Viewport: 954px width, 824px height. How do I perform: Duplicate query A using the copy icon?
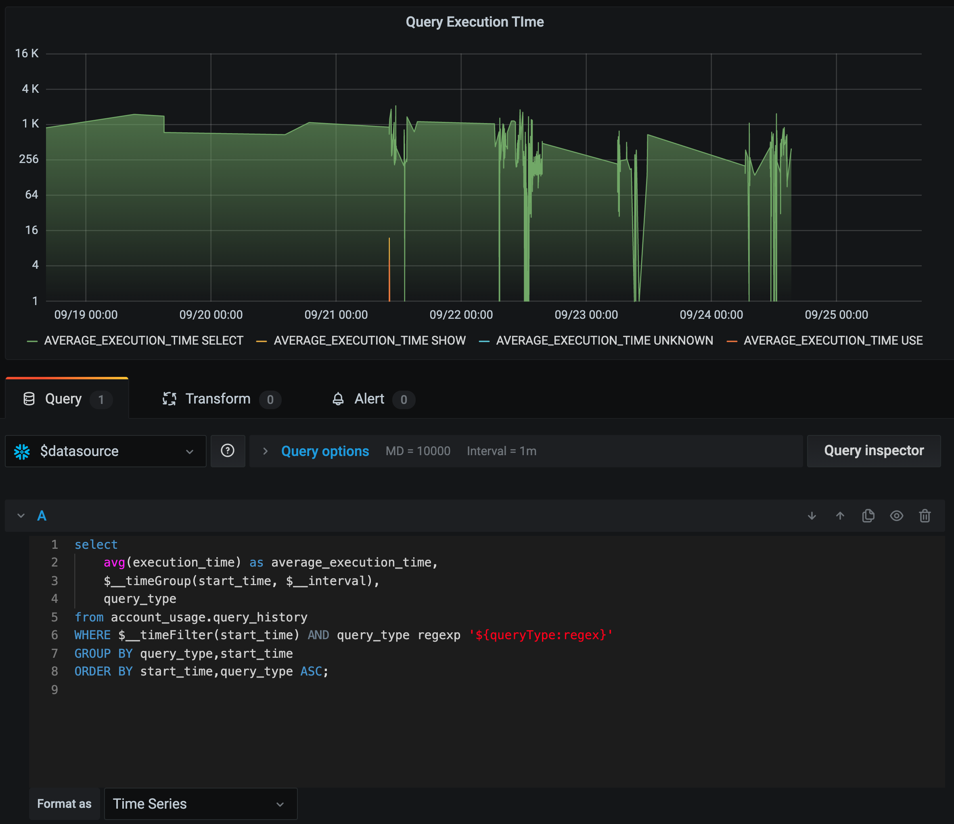click(x=868, y=516)
